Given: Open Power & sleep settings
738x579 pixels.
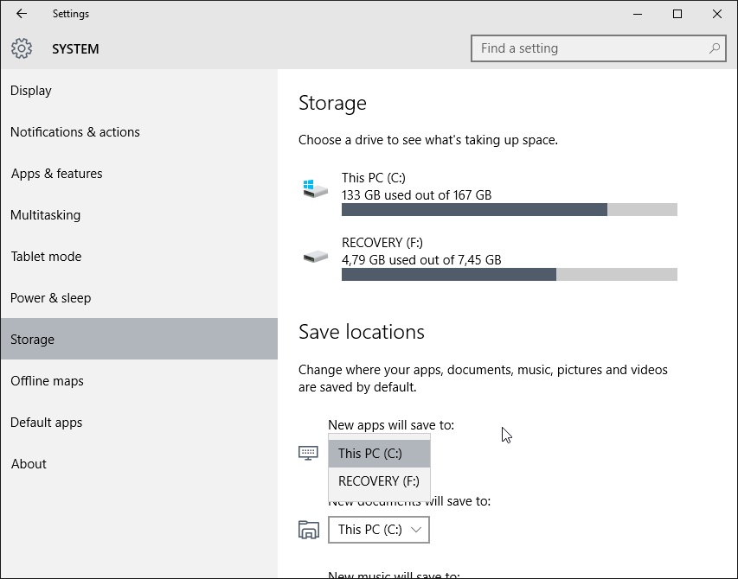Looking at the screenshot, I should (x=138, y=297).
